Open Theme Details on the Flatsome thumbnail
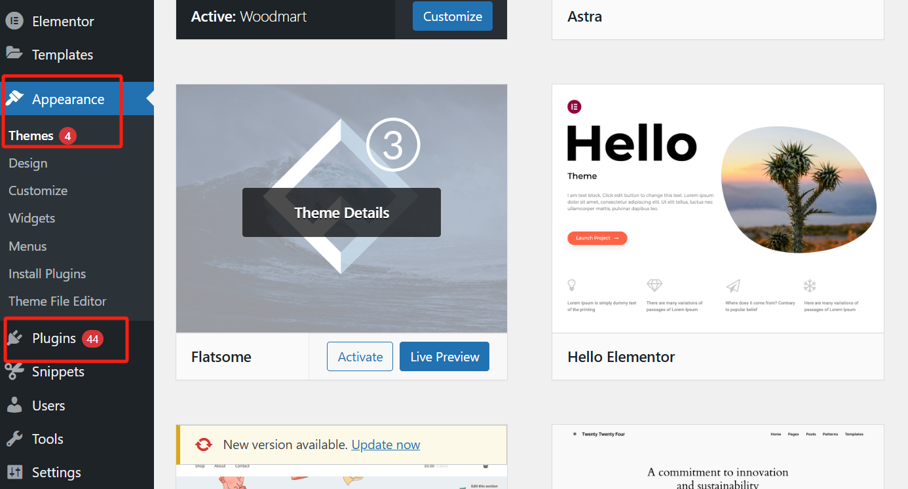The width and height of the screenshot is (908, 489). [x=341, y=213]
